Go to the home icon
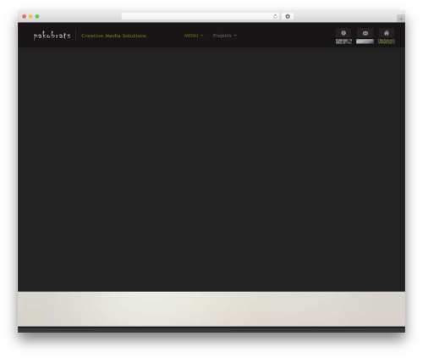This screenshot has width=423, height=358. point(387,33)
